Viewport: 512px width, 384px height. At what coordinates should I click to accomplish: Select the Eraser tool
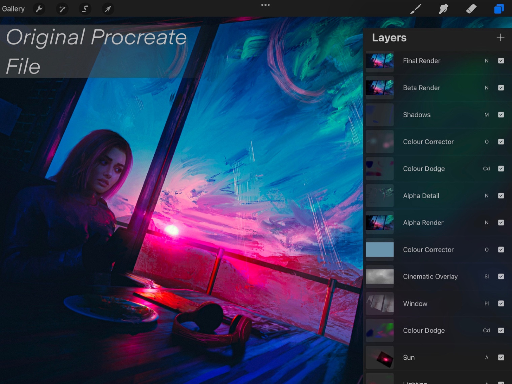coord(471,9)
